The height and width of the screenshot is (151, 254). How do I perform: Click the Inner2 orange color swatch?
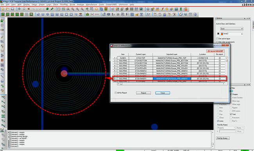click(222, 34)
